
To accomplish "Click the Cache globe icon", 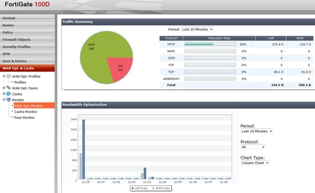I will [x=8, y=94].
